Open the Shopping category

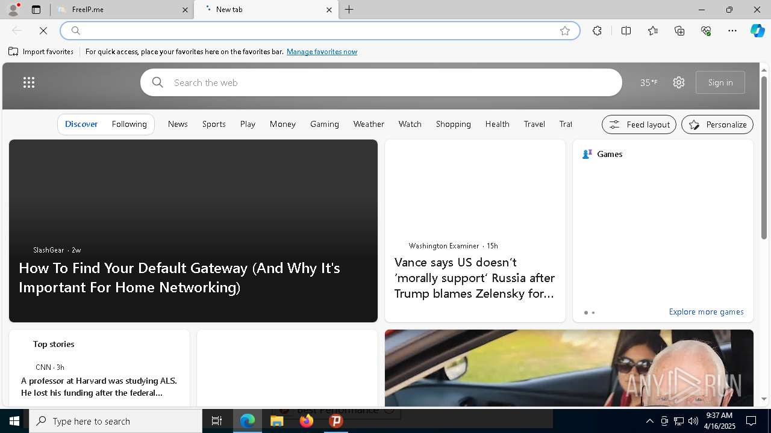tap(453, 124)
